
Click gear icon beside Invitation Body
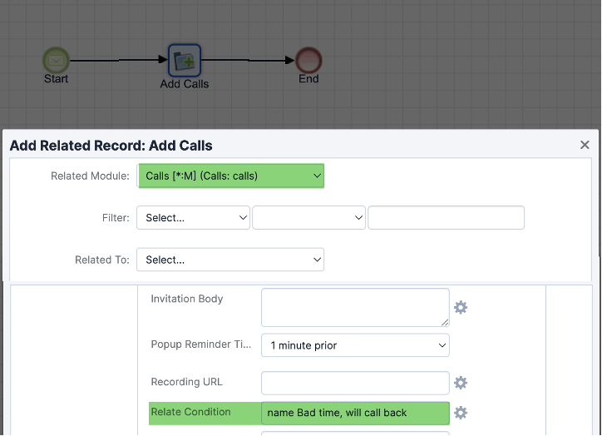click(461, 308)
